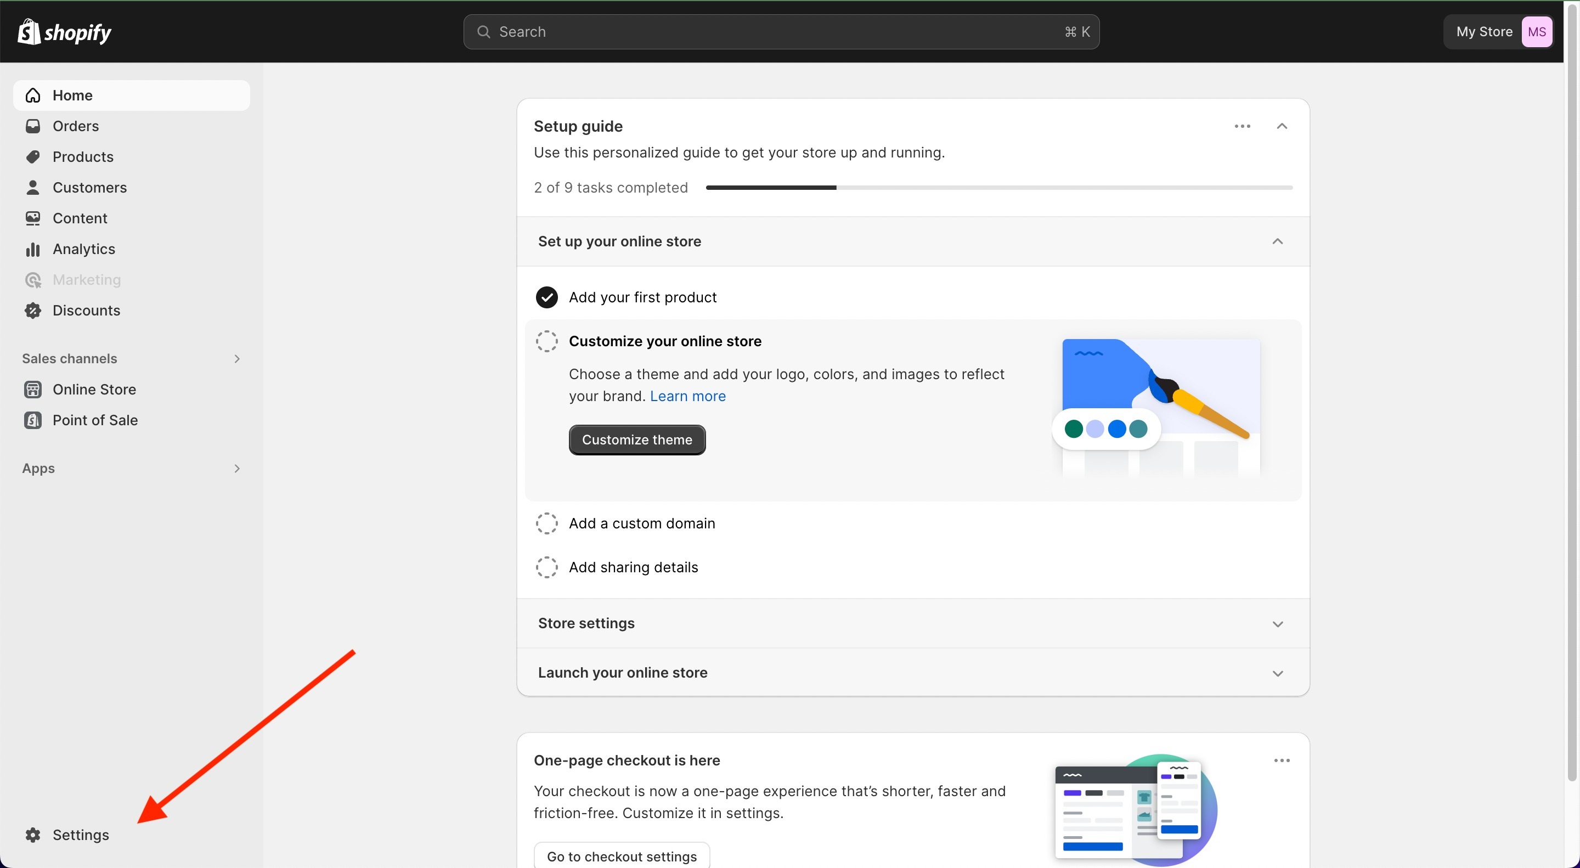
Task: Click the Marketing target icon
Action: [33, 280]
